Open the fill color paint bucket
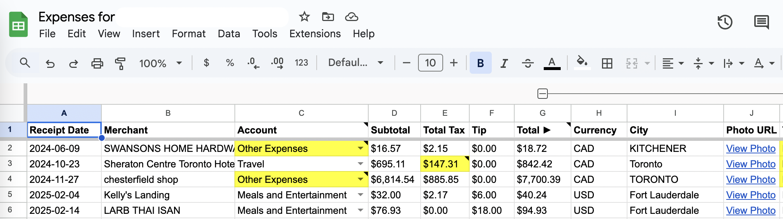Image resolution: width=783 pixels, height=219 pixels. [582, 62]
